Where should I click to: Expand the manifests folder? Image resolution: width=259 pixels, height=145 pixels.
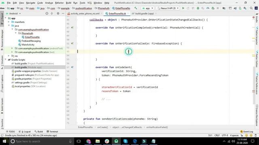tap(9, 22)
